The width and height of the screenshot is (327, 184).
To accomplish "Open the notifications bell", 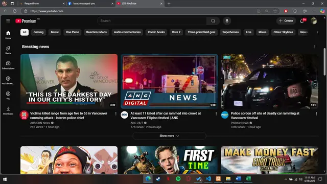I will click(302, 21).
